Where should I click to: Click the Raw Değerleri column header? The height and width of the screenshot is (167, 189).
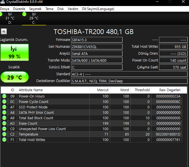(166, 90)
